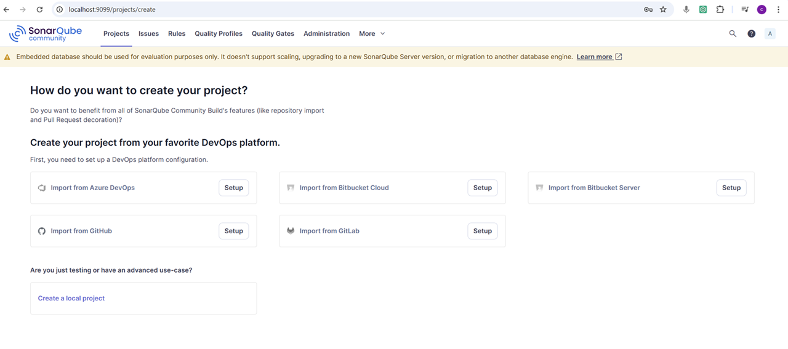The image size is (788, 349).
Task: Open the Extensions puzzle icon
Action: (x=720, y=10)
